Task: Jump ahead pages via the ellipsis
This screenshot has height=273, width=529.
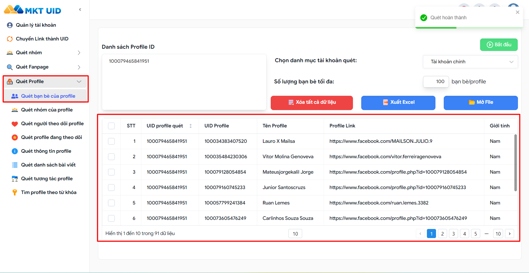Action: 487,234
